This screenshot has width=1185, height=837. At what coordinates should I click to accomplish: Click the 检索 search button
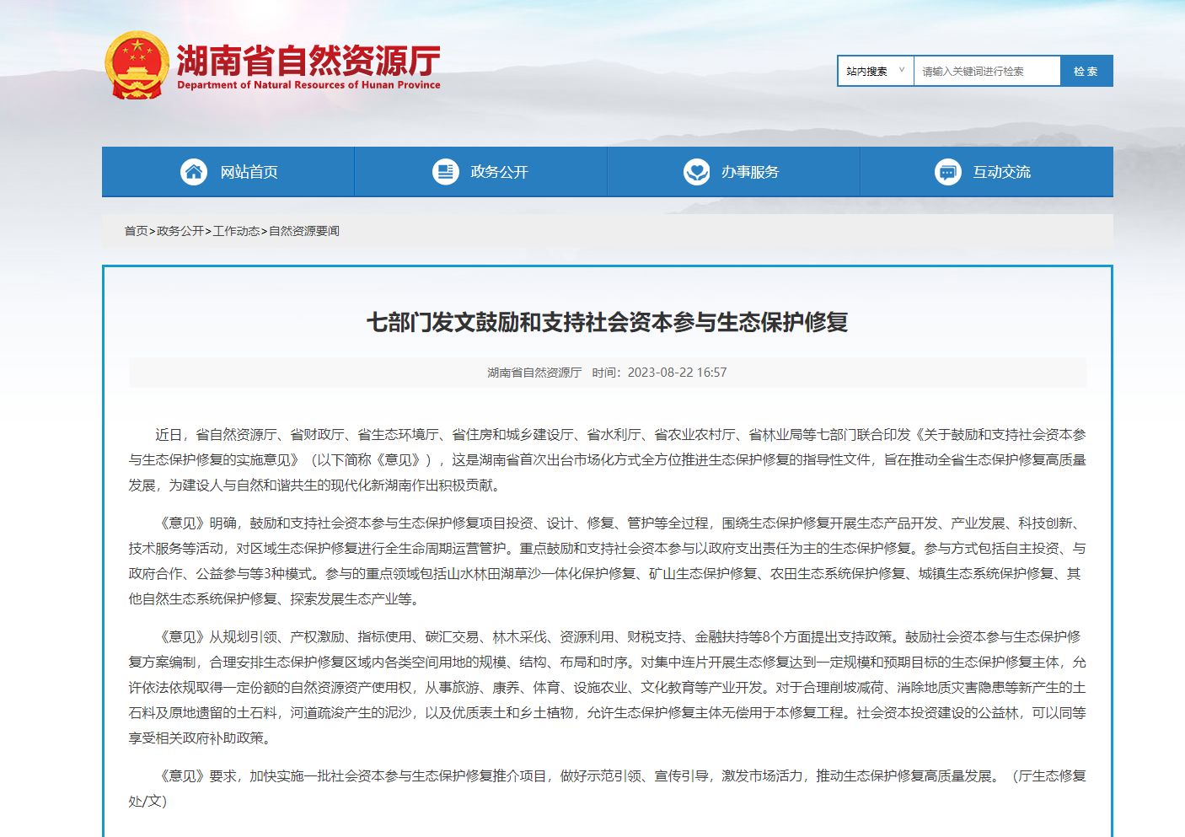(1086, 71)
